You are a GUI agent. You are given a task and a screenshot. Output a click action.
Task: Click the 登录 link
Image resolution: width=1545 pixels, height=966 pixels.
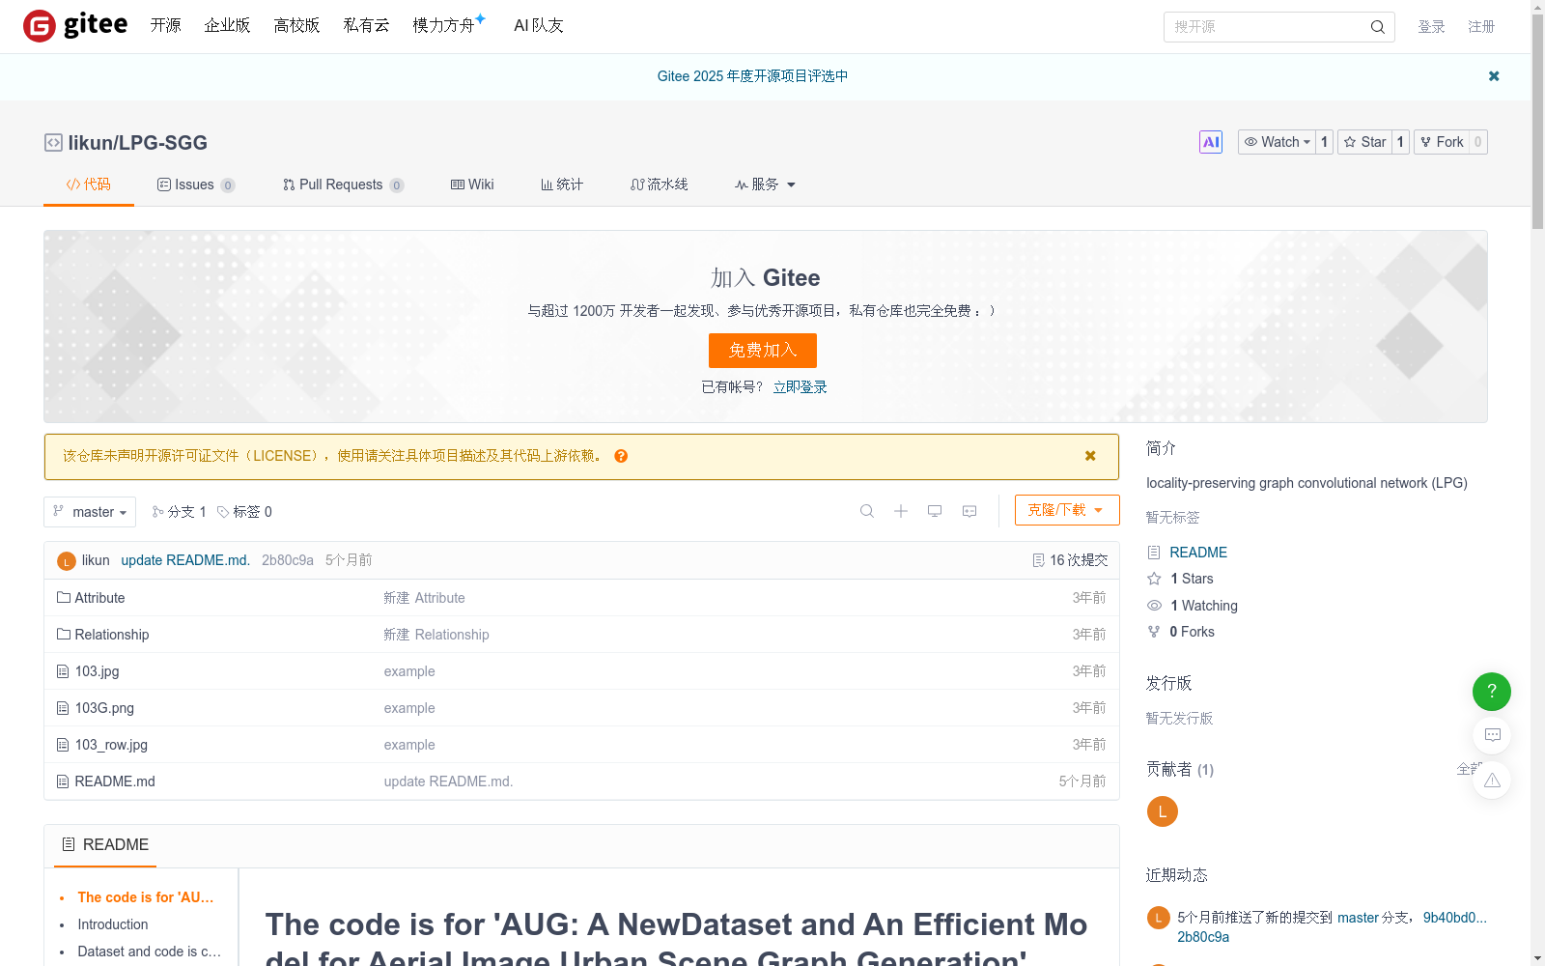1431,27
